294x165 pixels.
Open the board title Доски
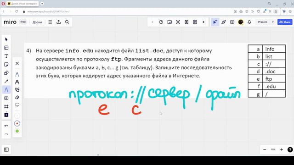pyautogui.click(x=37, y=22)
